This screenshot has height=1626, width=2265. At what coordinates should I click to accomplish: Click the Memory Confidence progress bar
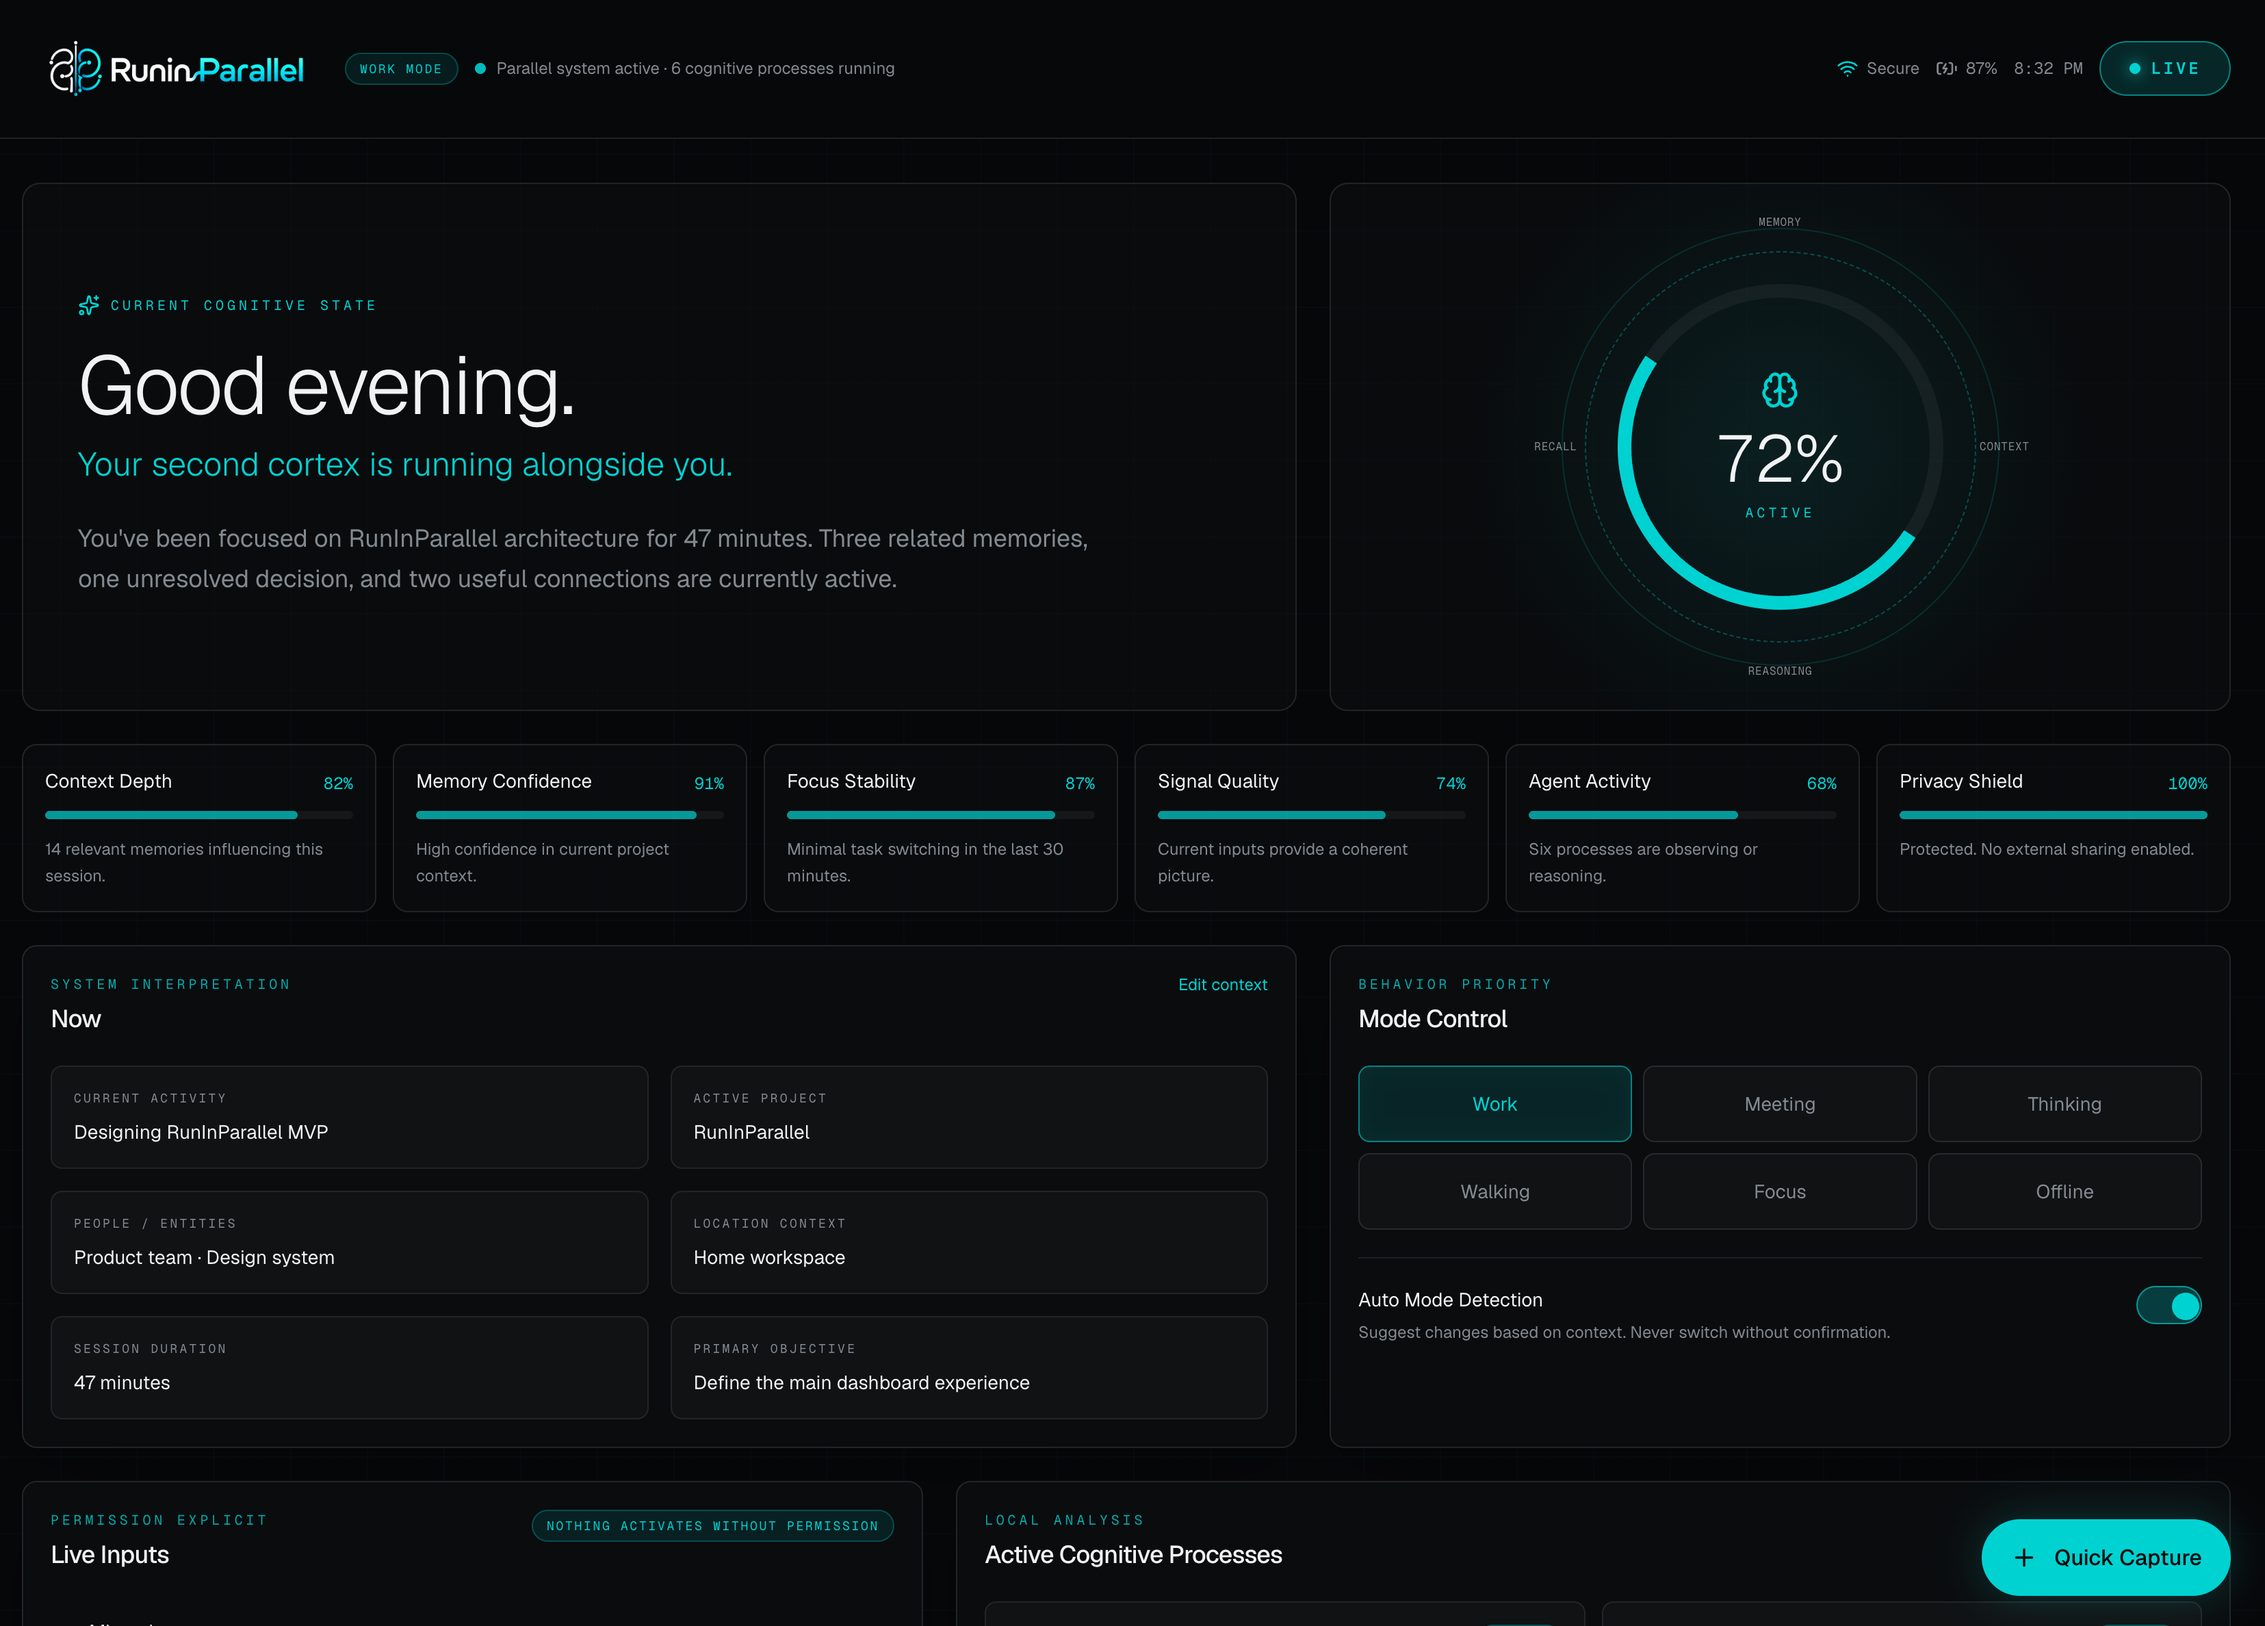click(569, 815)
